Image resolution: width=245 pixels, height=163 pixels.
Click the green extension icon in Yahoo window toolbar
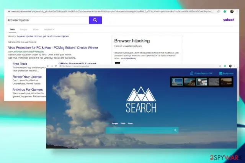225,11
